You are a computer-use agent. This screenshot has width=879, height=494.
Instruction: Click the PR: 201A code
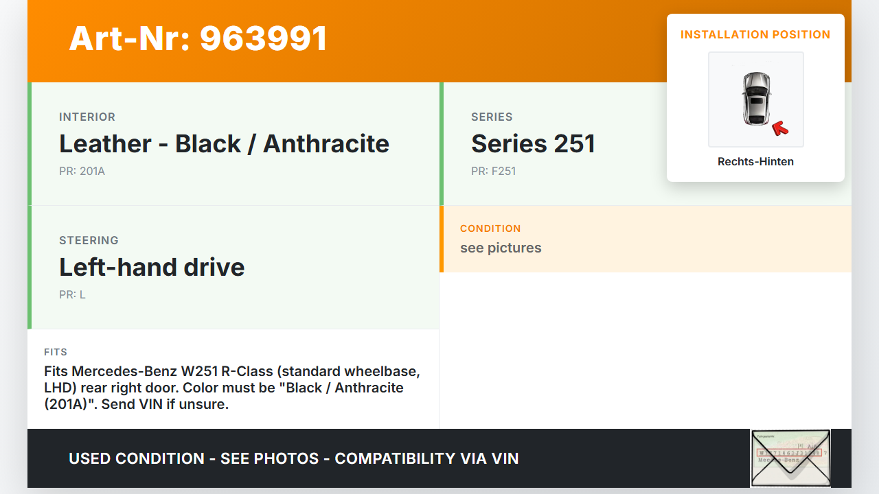point(82,172)
